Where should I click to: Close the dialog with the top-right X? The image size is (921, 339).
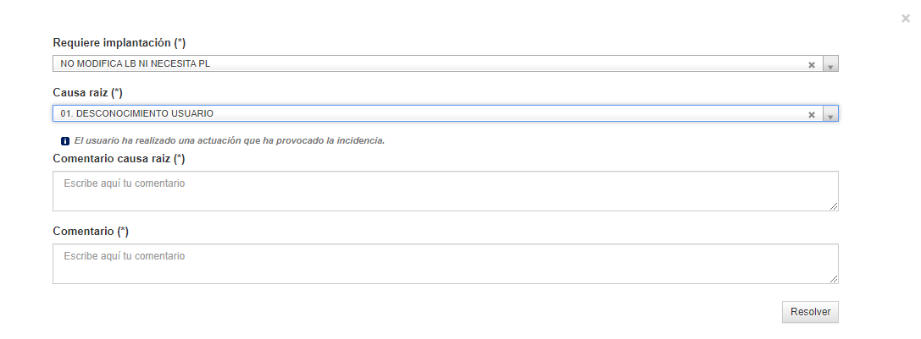pyautogui.click(x=906, y=19)
